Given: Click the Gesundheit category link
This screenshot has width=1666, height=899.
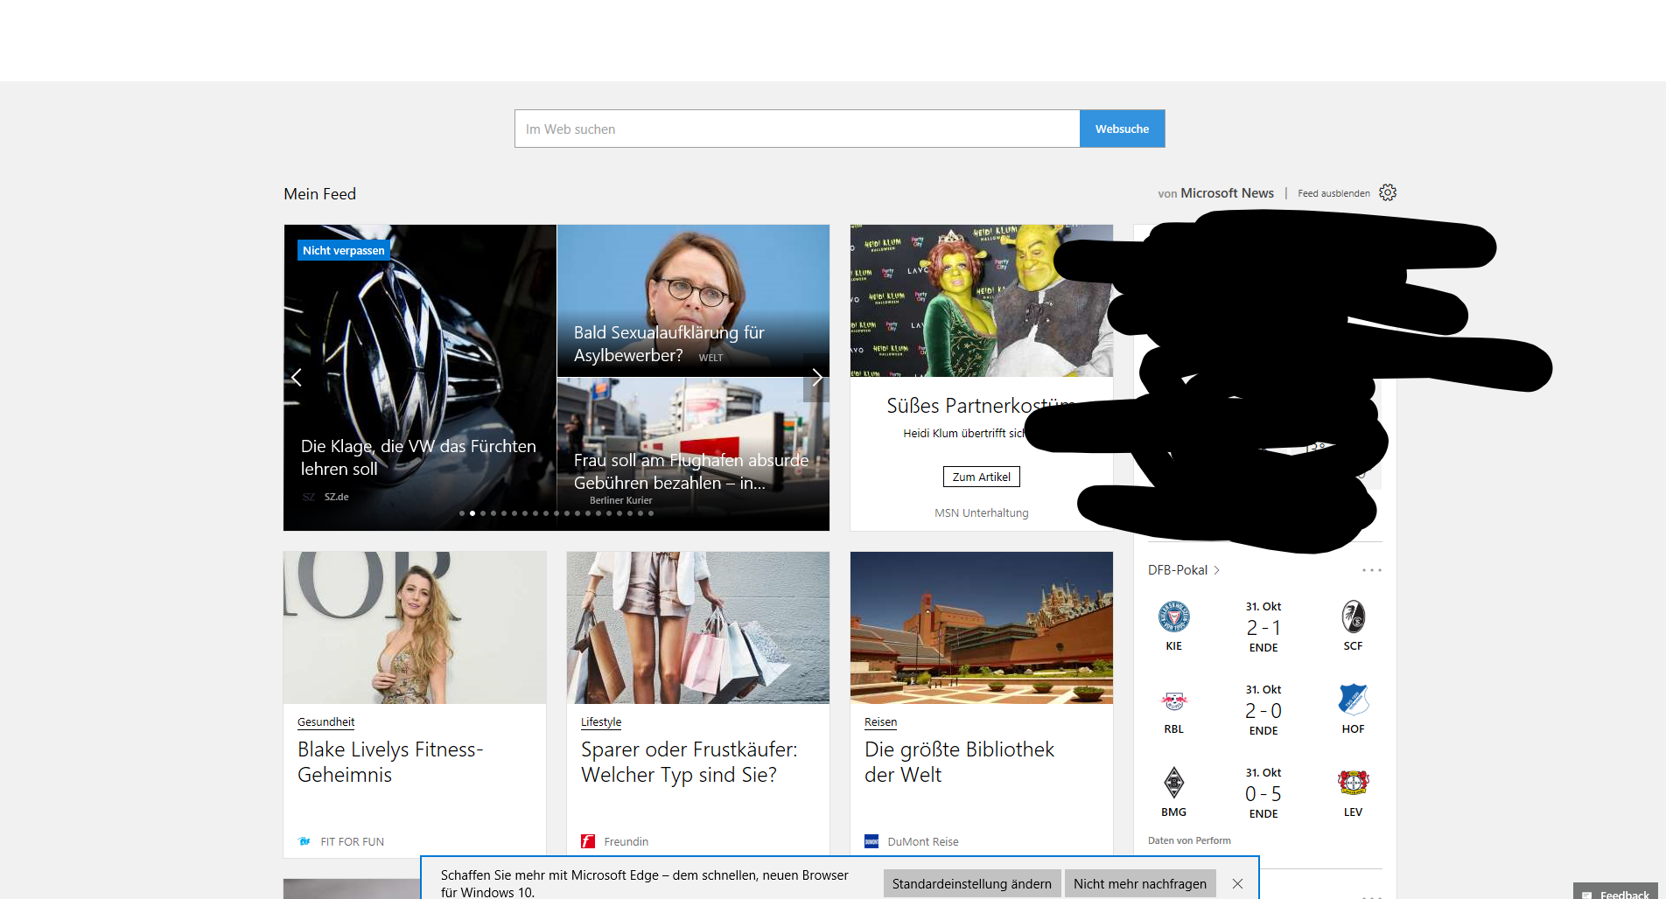Looking at the screenshot, I should [x=325, y=722].
